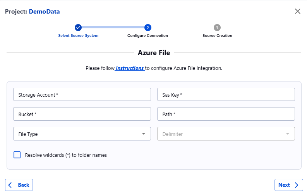Open the instructions hyperlink
The image size is (307, 196).
pyautogui.click(x=130, y=68)
